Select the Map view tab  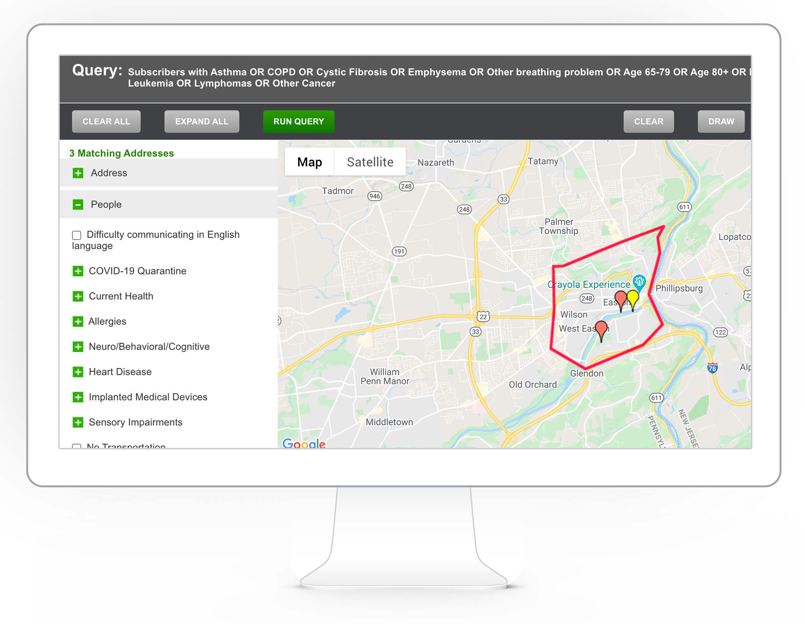[x=310, y=162]
